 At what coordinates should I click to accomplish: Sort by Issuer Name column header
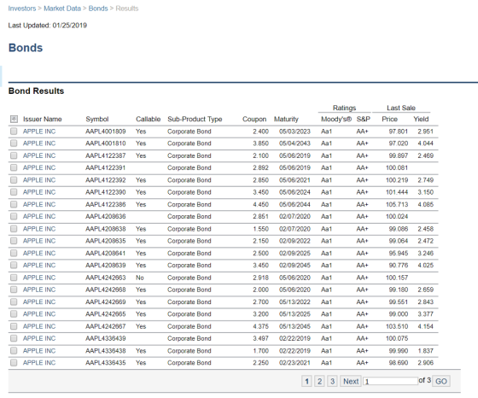pos(43,120)
